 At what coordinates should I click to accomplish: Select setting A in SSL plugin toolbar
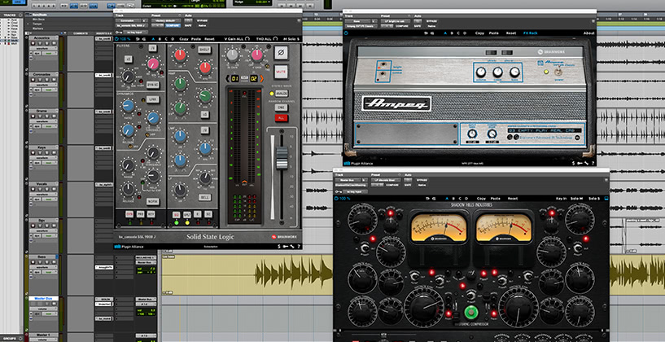tap(153, 38)
